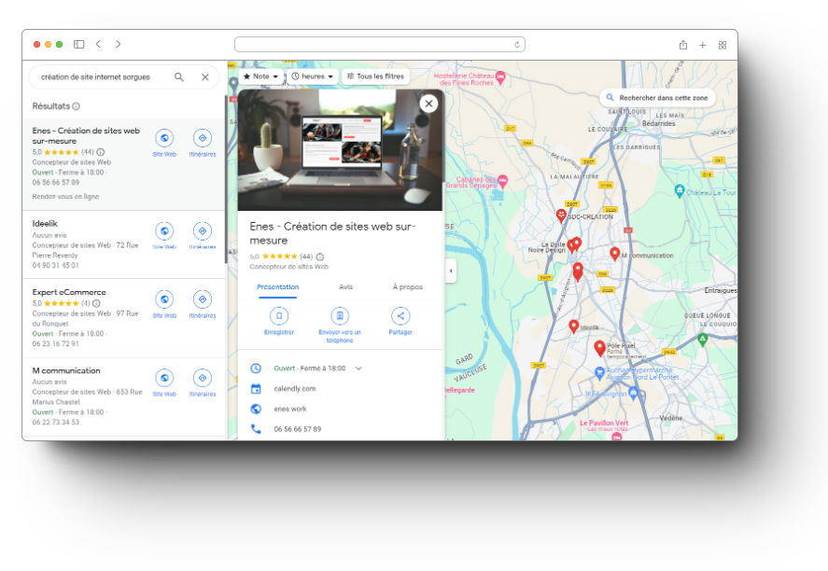Click the search query input field
The width and height of the screenshot is (828, 571).
coord(95,77)
